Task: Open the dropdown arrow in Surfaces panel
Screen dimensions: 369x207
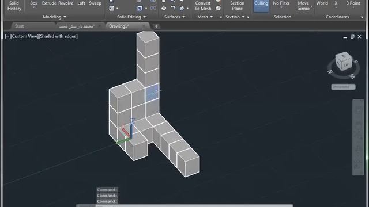Action: (187, 9)
